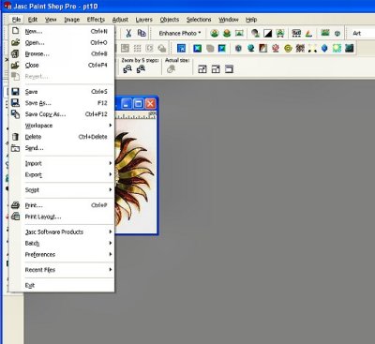Click the gray blob effect icon

pyautogui.click(x=210, y=48)
